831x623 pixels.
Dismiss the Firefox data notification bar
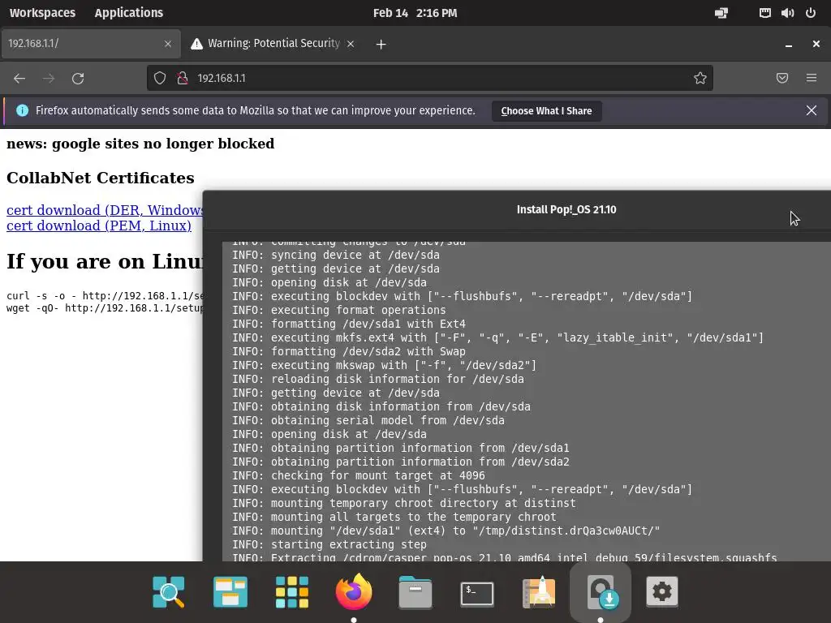pyautogui.click(x=812, y=110)
